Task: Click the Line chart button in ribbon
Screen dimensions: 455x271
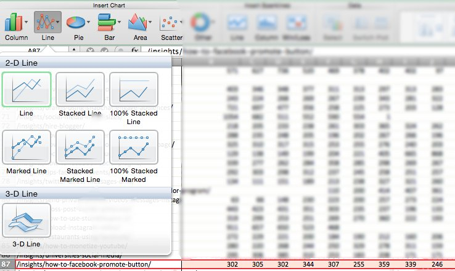Action: [x=47, y=26]
